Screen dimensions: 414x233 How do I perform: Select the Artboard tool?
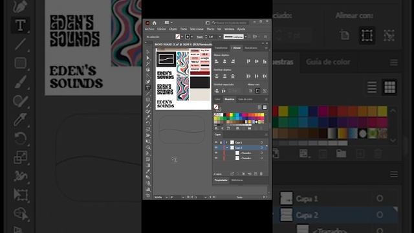point(148,195)
